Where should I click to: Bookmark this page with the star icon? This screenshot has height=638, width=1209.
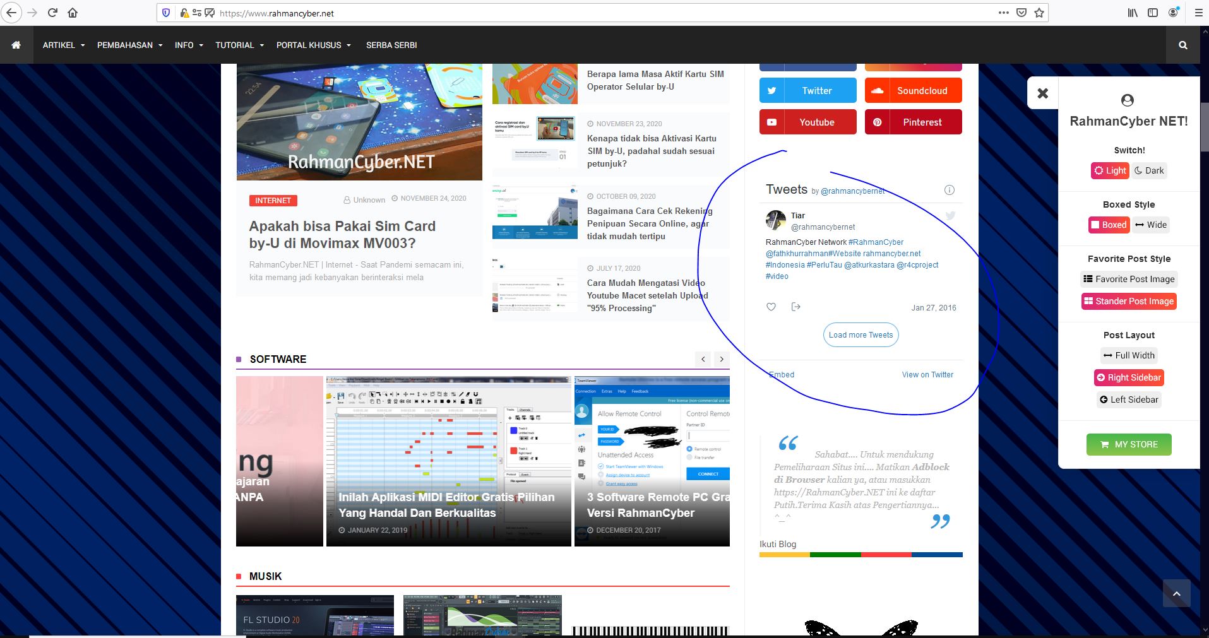[x=1039, y=13]
